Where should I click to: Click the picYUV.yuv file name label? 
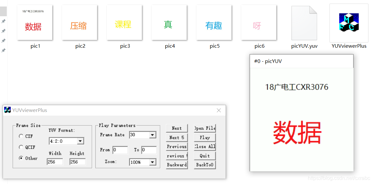304,46
